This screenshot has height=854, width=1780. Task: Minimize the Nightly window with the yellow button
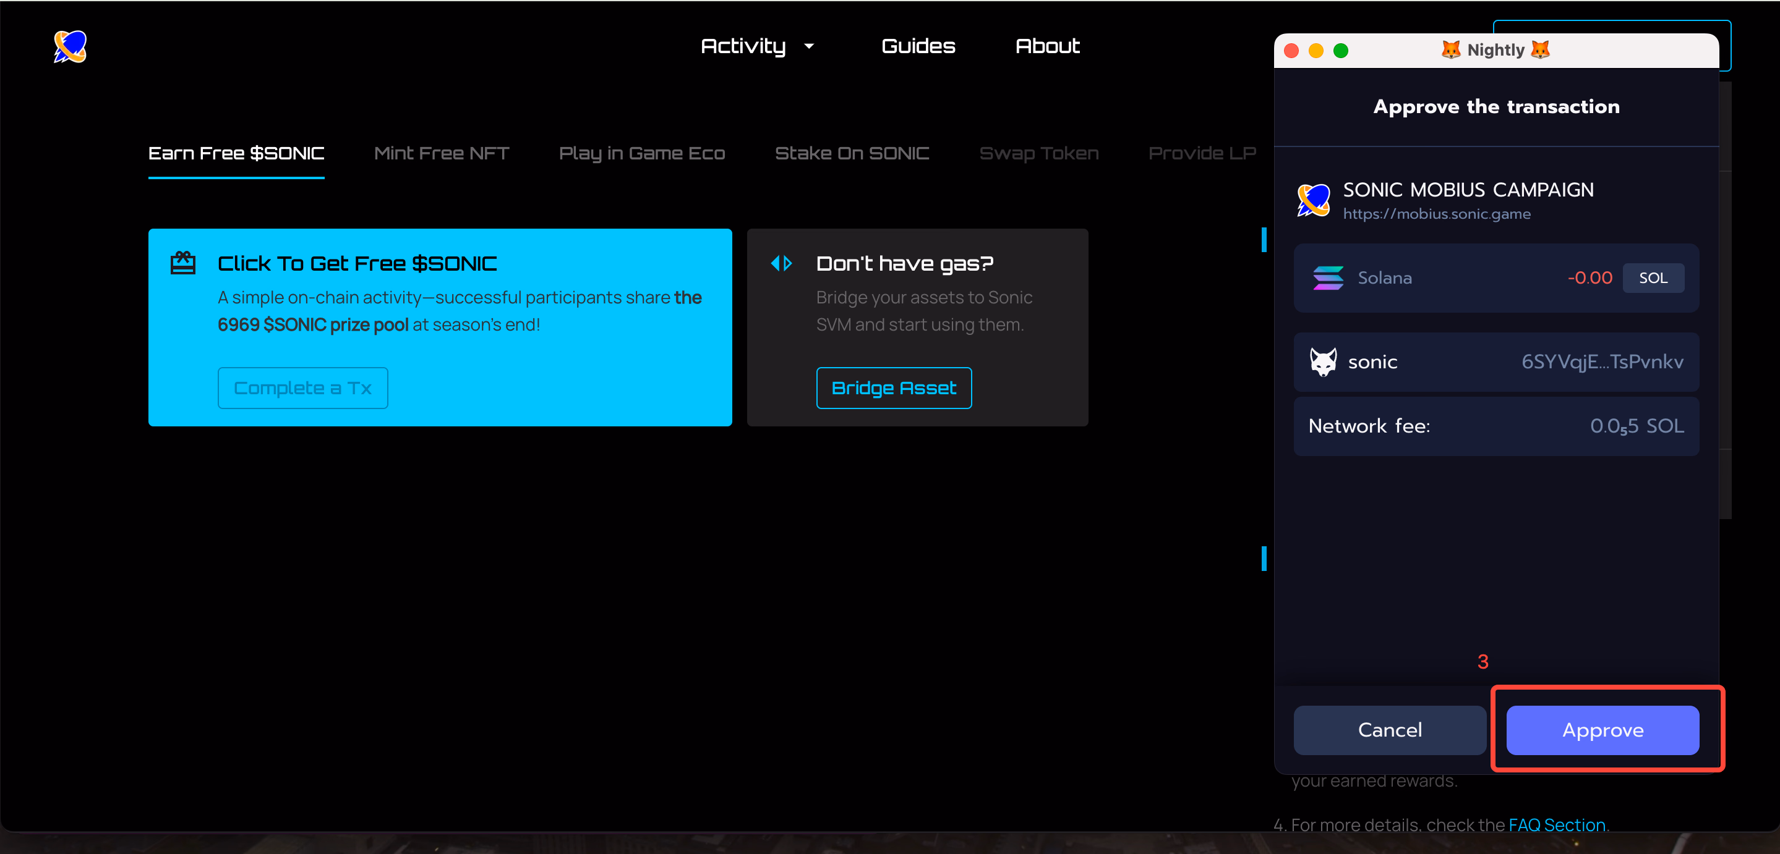point(1316,51)
